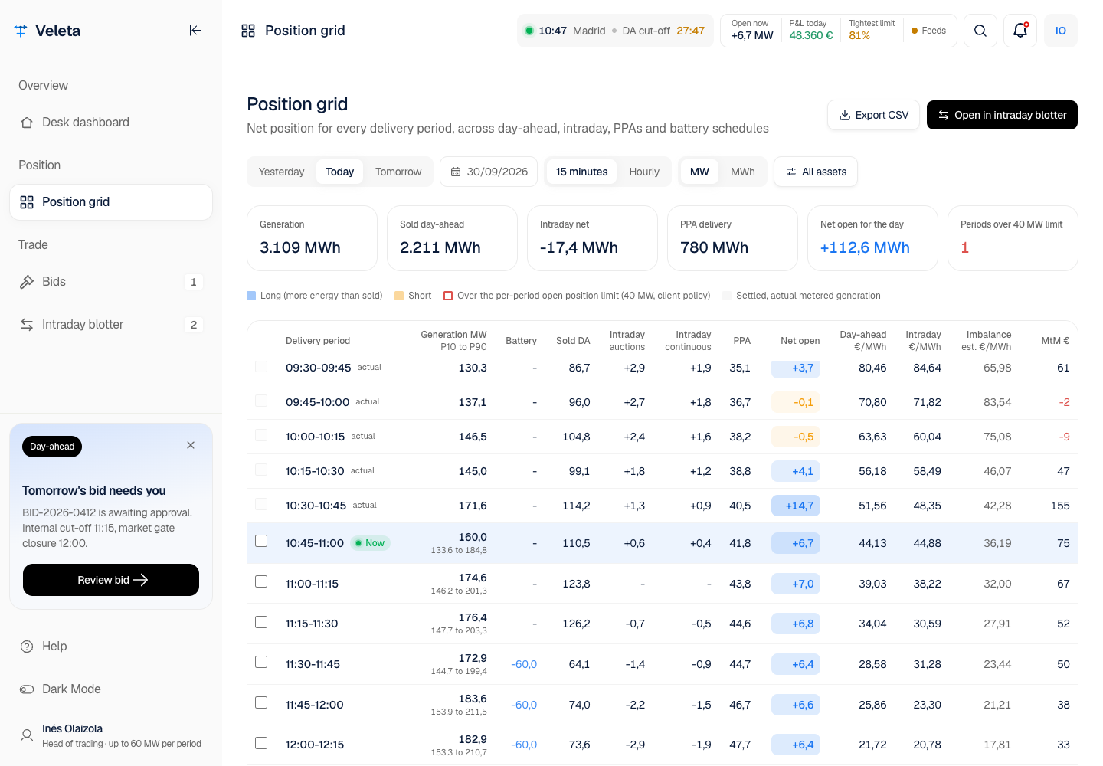Open the Desk dashboard home icon

pyautogui.click(x=27, y=123)
